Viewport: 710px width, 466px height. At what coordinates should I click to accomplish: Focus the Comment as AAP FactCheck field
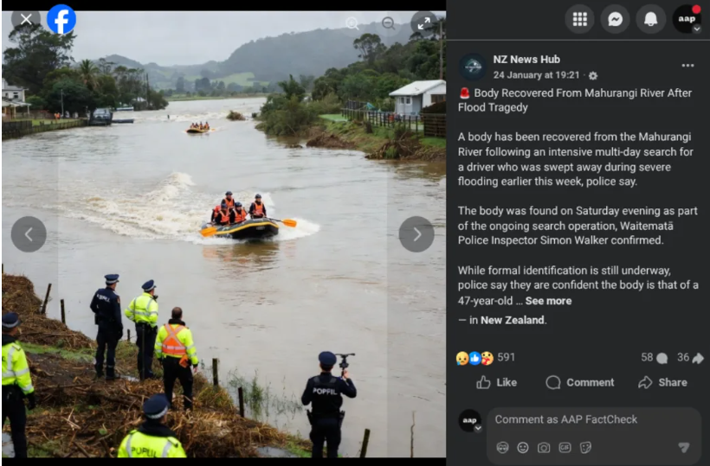click(x=594, y=419)
